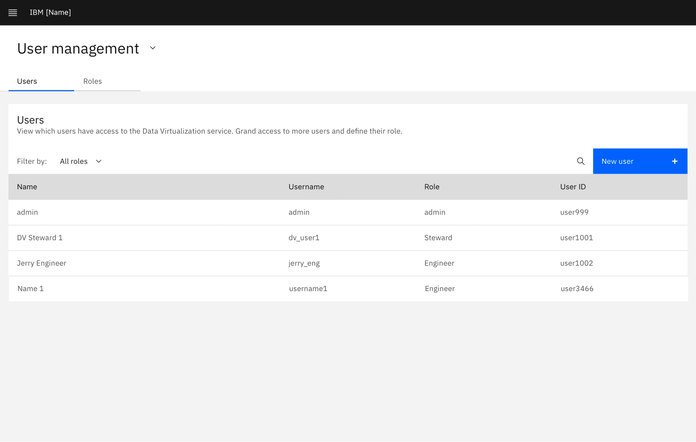Switch to the Roles tab

tap(92, 81)
